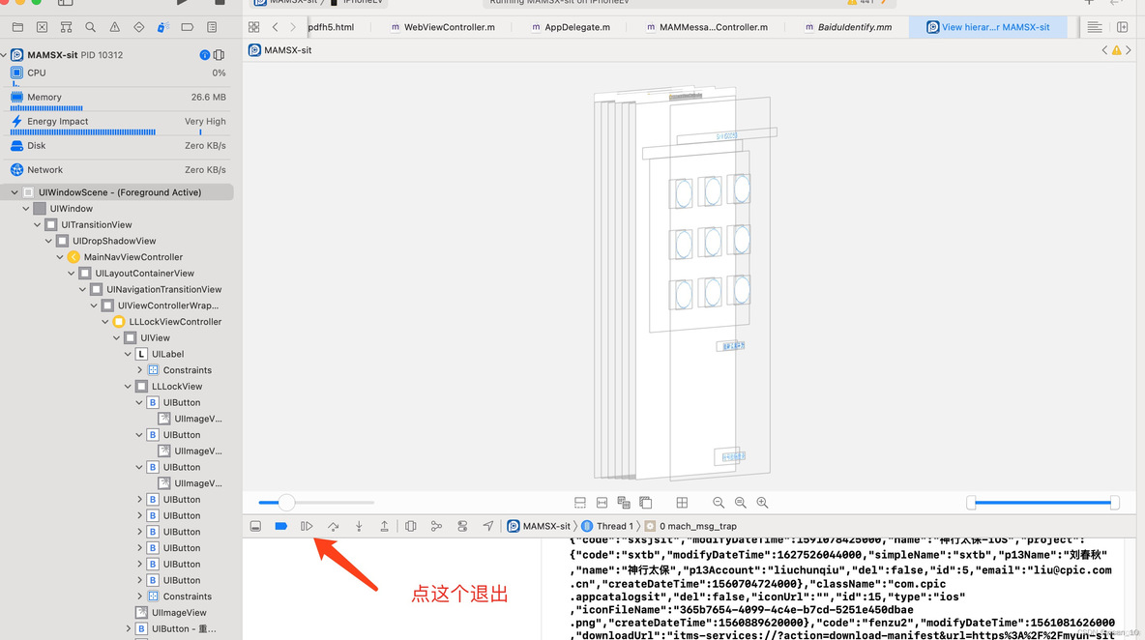Zoom in the view hierarchy canvas

point(762,502)
